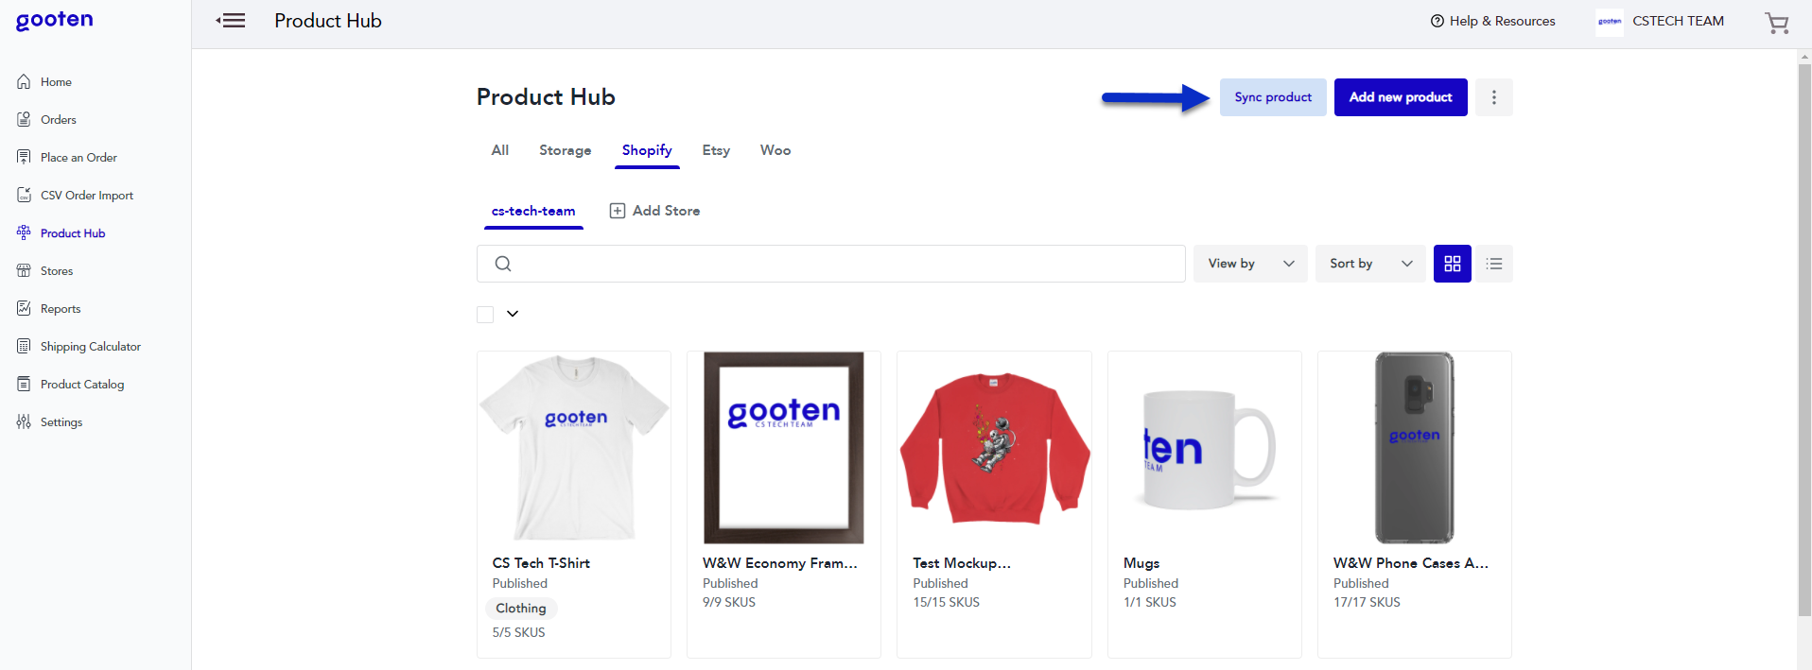Open the Test Mockup sweatshirt image
The image size is (1812, 670).
click(994, 448)
